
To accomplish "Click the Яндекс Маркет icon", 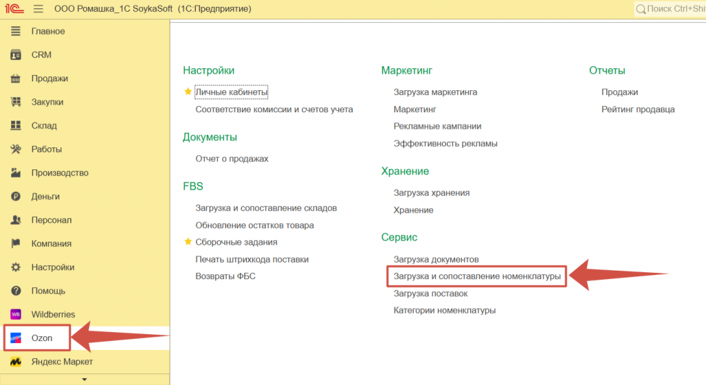I will [x=16, y=362].
